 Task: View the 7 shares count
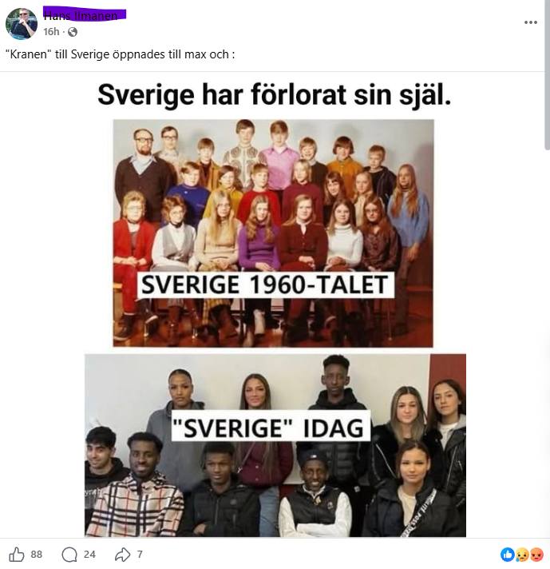pos(140,555)
